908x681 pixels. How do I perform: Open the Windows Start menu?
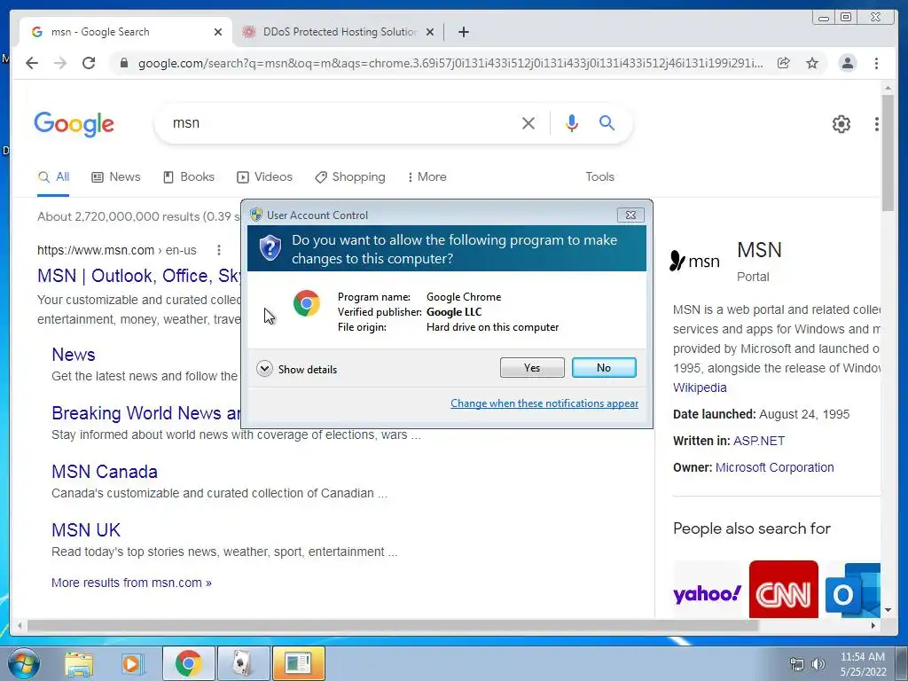[24, 663]
